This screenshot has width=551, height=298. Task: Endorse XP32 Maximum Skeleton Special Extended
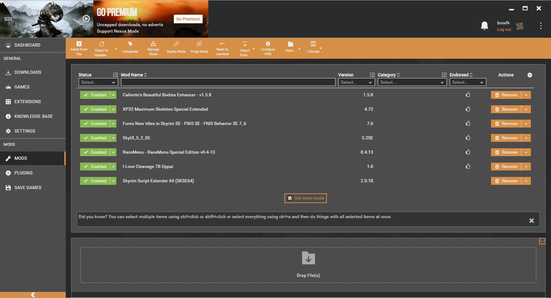coord(468,109)
